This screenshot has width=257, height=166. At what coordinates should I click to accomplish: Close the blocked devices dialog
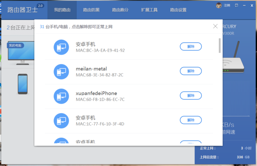pos(215,26)
